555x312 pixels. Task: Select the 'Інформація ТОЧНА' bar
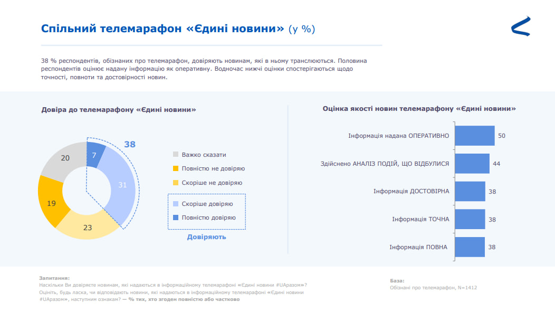470,219
